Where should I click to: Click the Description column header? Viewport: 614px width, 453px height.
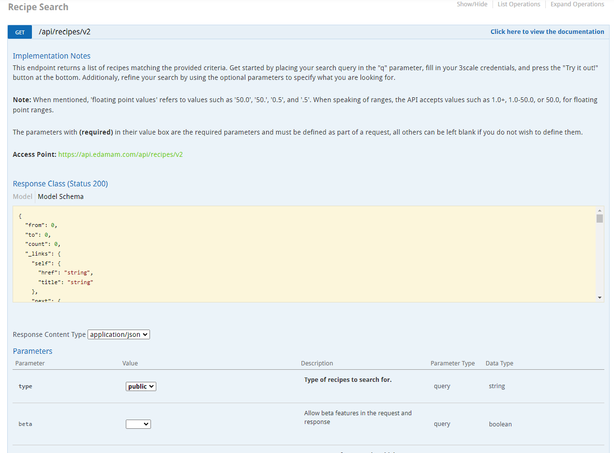point(317,363)
